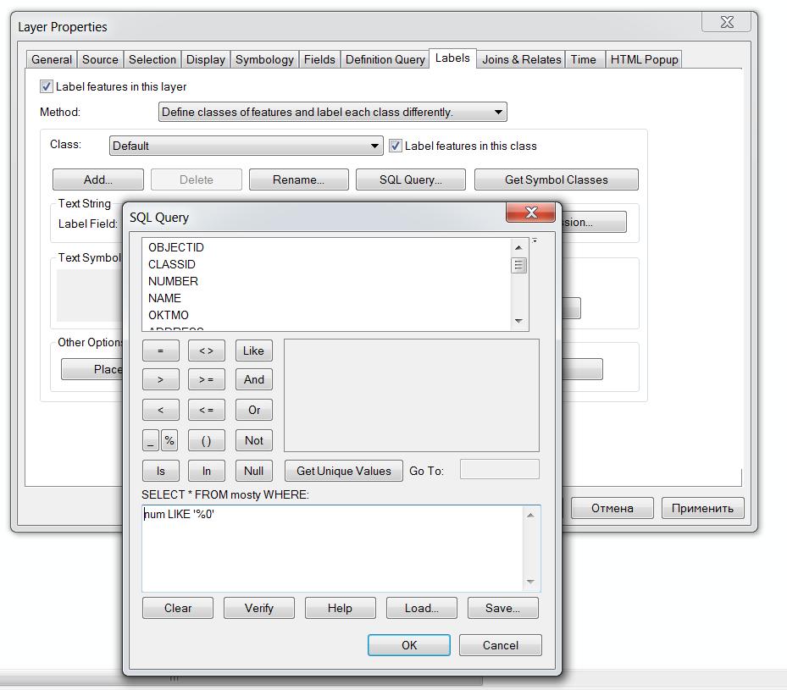Select OKTMO in the field list
Screen dimensions: 787x690
point(169,316)
